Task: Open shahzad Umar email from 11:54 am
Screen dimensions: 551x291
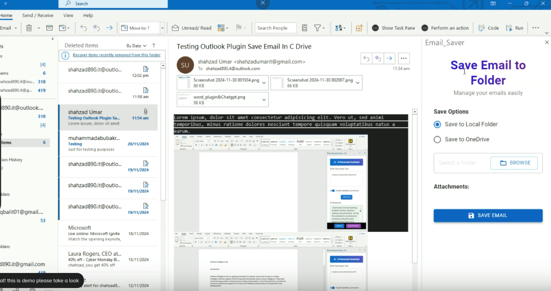Action: [108, 117]
